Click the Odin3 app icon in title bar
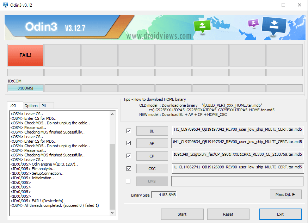The height and width of the screenshot is (223, 308). 6,5
